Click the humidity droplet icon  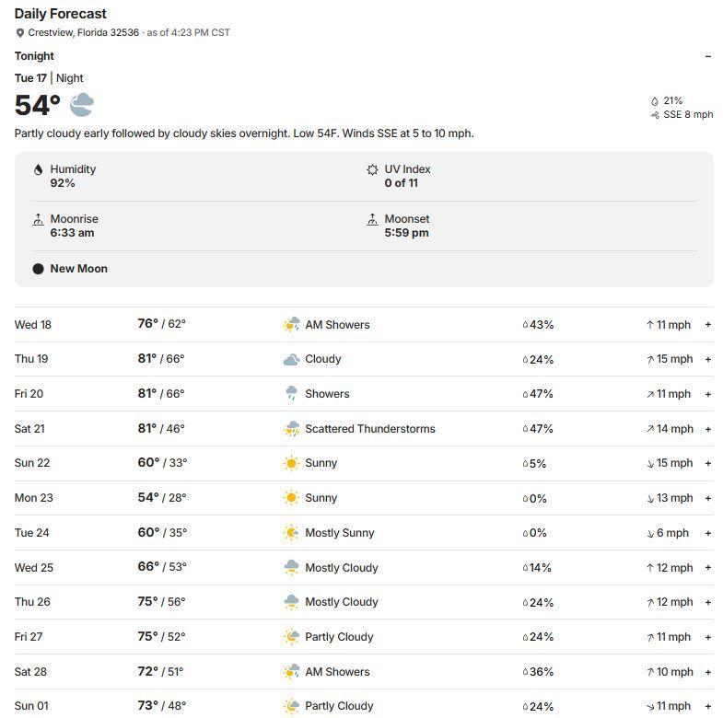tap(38, 170)
